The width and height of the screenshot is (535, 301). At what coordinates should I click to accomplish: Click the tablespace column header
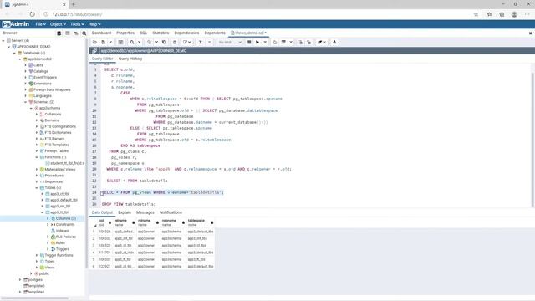tap(201, 222)
